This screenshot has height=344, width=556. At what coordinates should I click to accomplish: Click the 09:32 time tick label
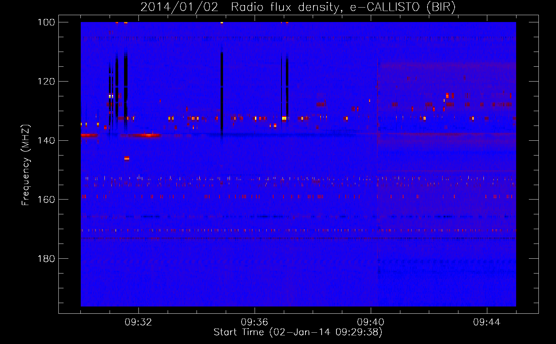[138, 322]
